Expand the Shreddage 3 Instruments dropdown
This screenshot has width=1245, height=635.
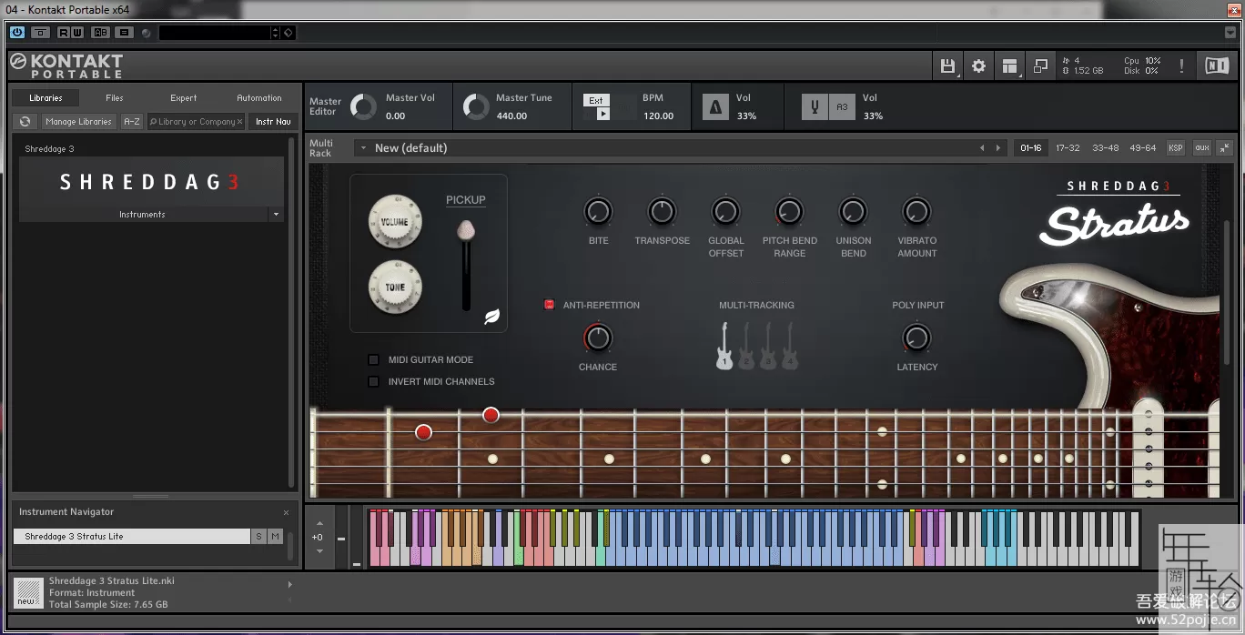tap(276, 215)
